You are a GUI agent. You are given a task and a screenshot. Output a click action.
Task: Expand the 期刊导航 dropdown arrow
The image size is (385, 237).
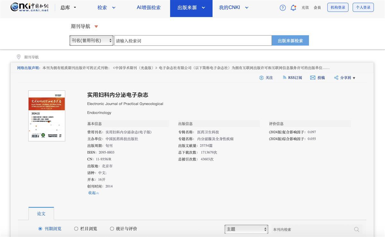pos(96,27)
